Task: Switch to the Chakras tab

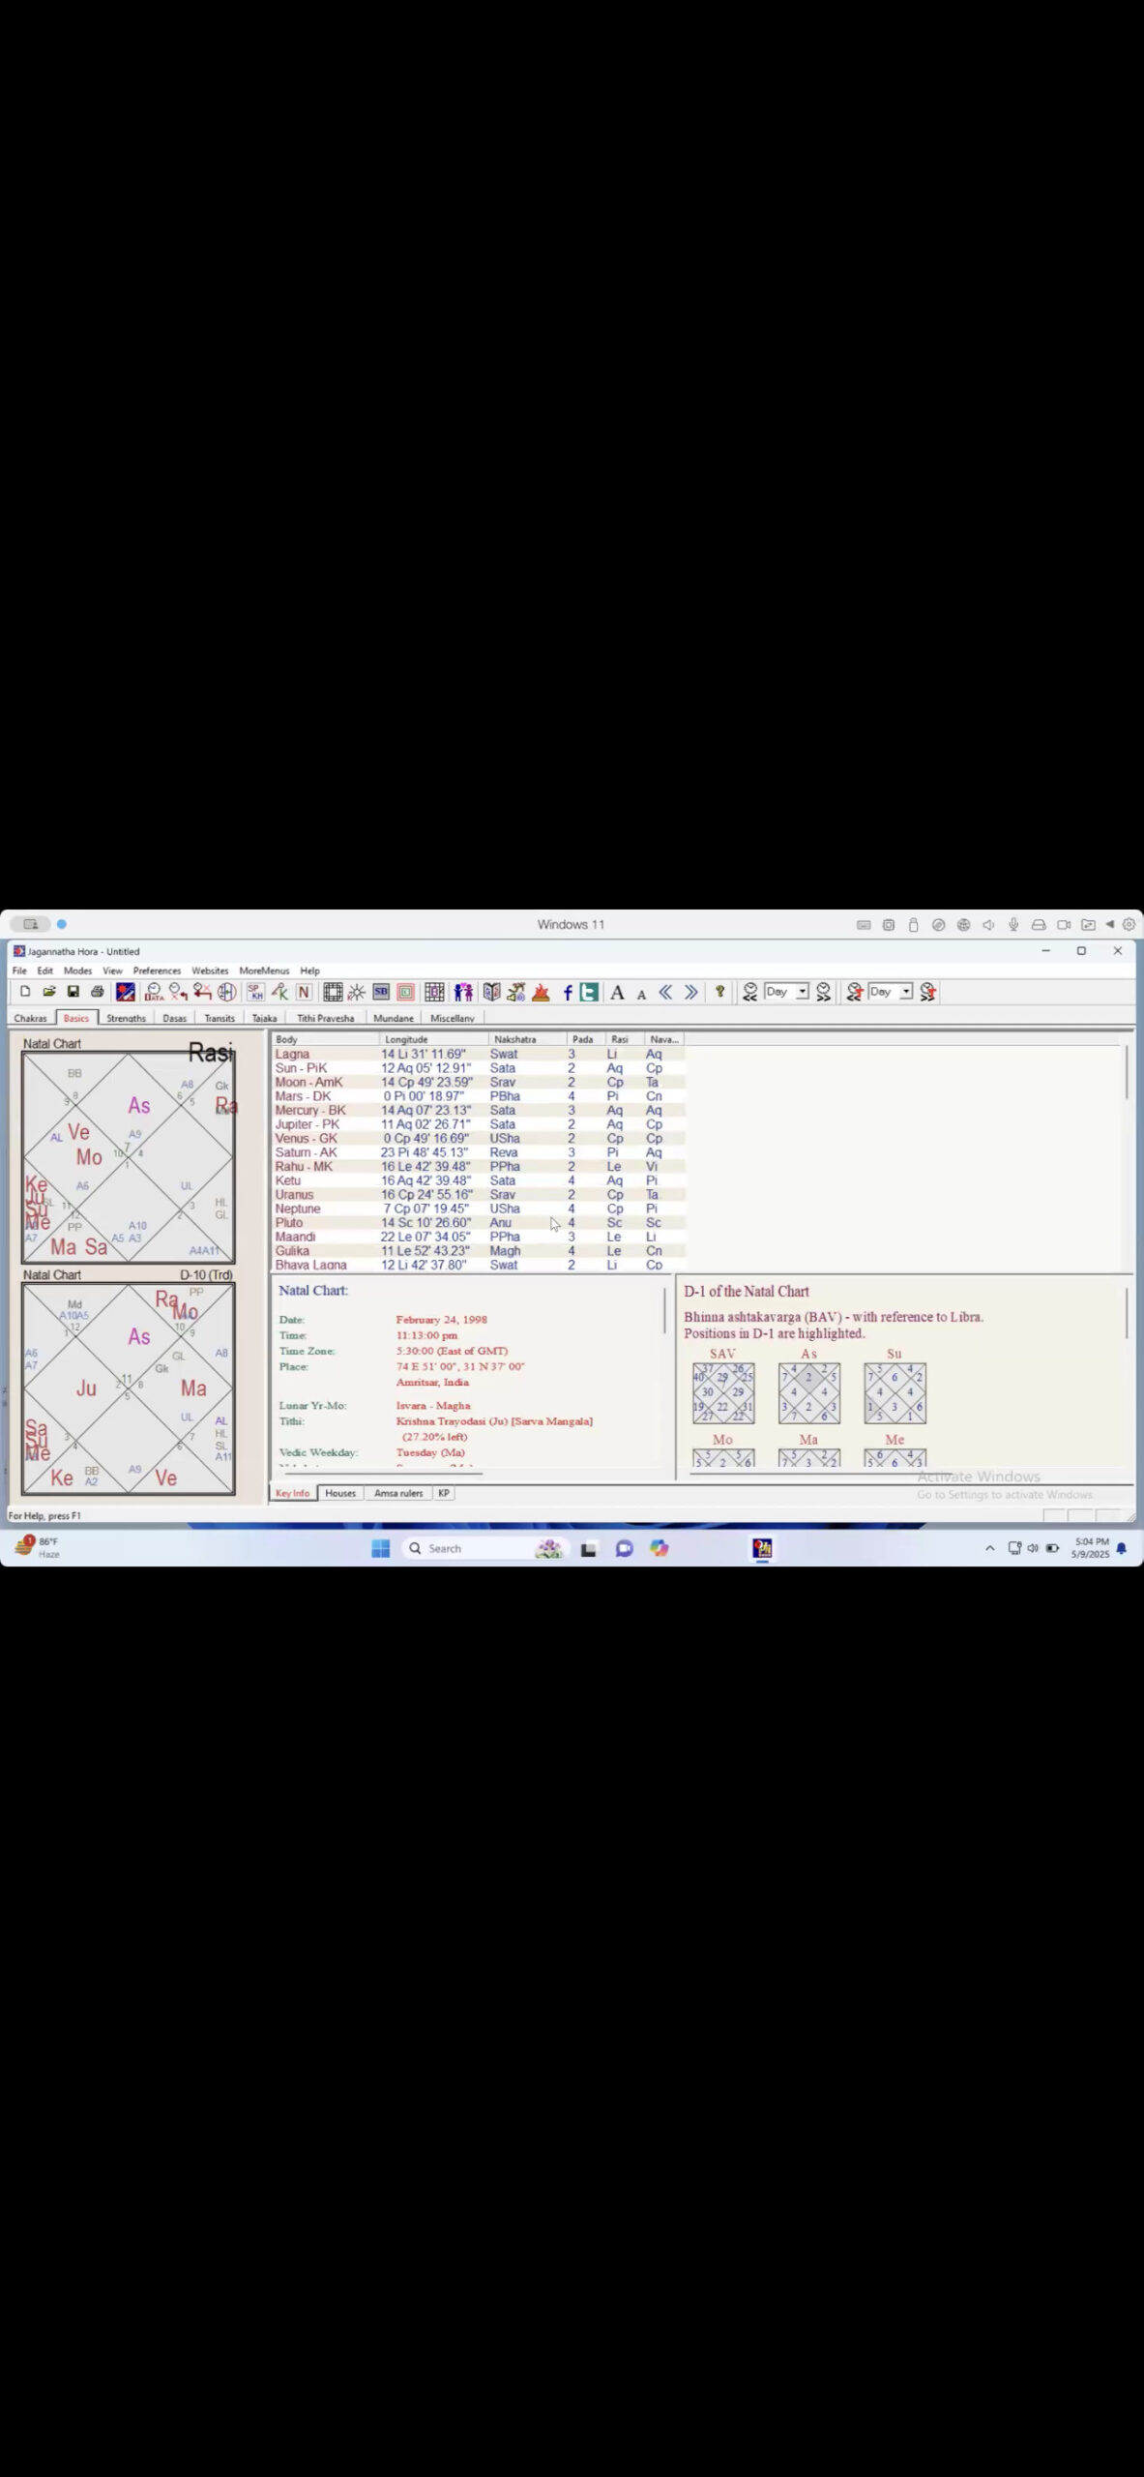Action: click(30, 1018)
